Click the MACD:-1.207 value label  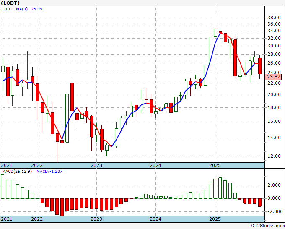tap(49, 172)
